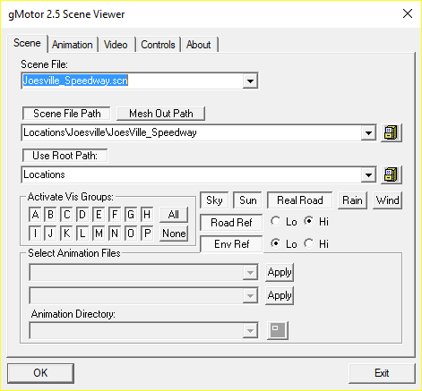Switch to the Animation tab
This screenshot has height=391, width=422.
(x=73, y=45)
